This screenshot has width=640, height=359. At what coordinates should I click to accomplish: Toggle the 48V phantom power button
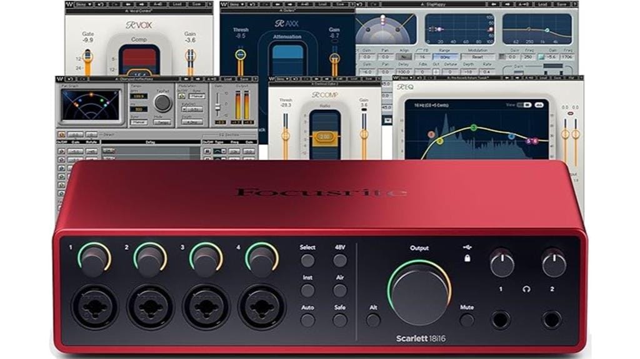(x=339, y=260)
